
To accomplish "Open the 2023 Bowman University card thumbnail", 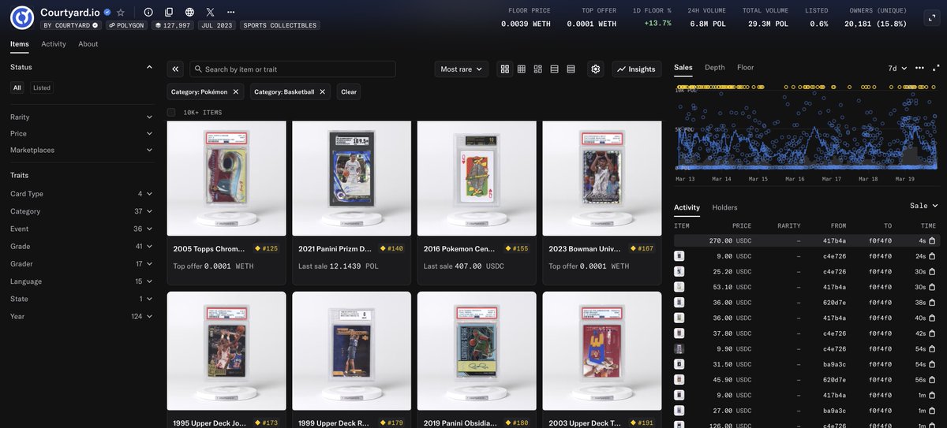I will click(x=602, y=179).
